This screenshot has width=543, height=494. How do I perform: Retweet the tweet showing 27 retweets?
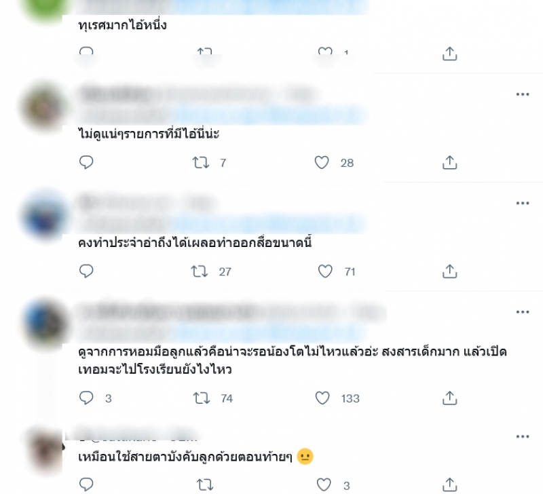pyautogui.click(x=200, y=271)
